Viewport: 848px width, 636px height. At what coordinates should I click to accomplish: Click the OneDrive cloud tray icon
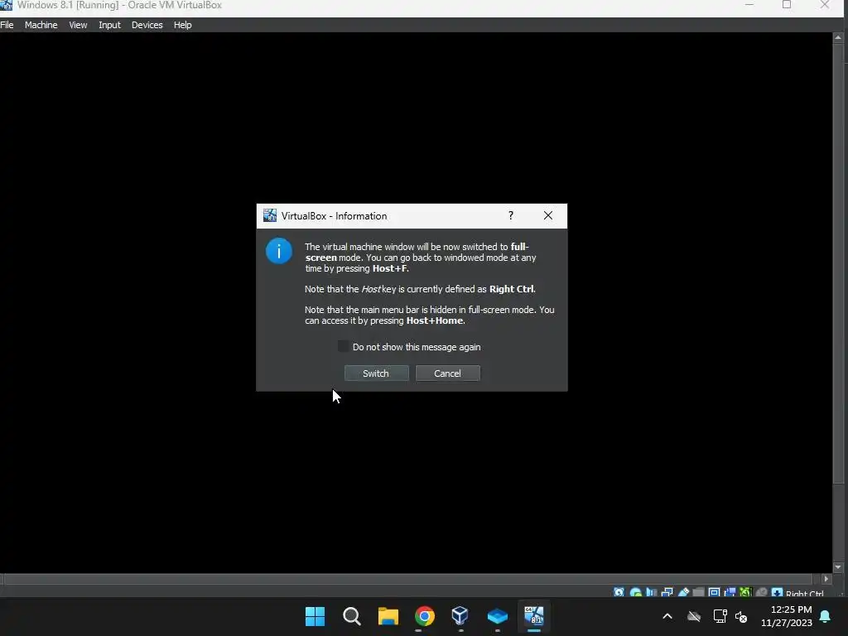[694, 616]
